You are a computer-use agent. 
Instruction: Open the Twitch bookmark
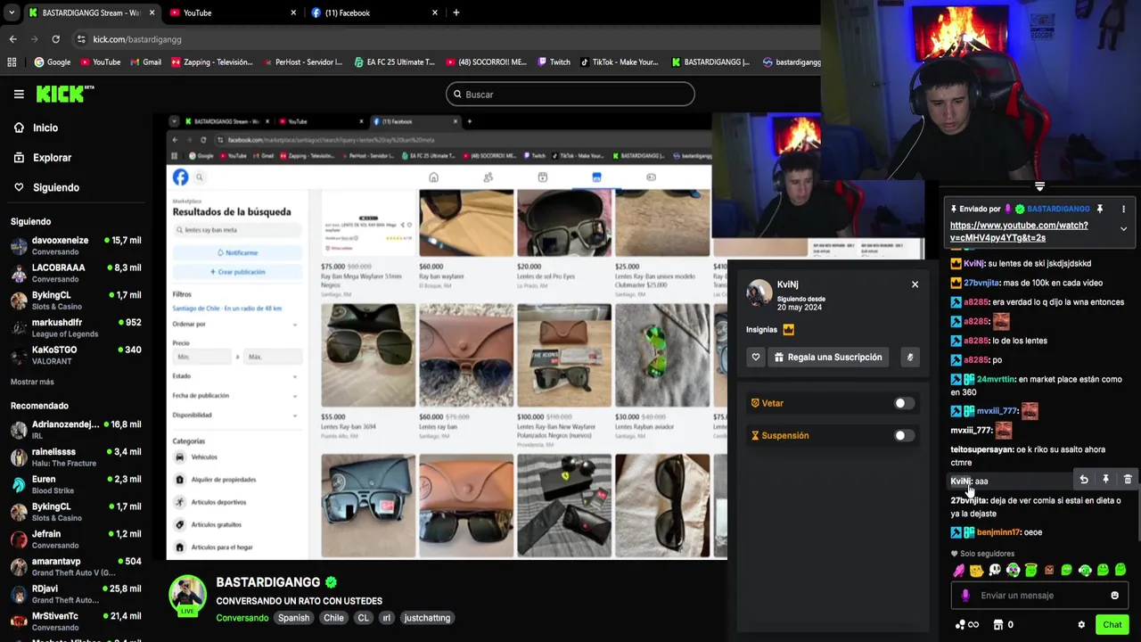[554, 62]
